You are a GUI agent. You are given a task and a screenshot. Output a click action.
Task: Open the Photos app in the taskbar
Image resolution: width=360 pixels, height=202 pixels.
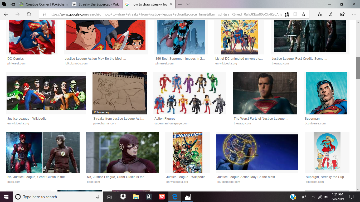(187, 197)
